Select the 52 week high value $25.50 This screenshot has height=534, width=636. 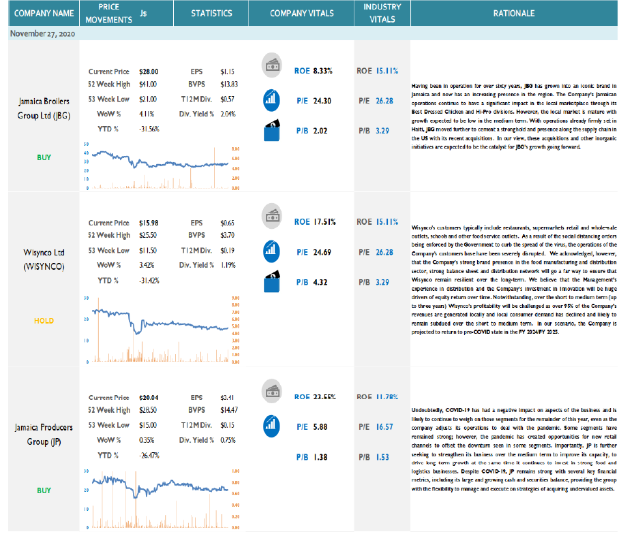click(x=148, y=236)
